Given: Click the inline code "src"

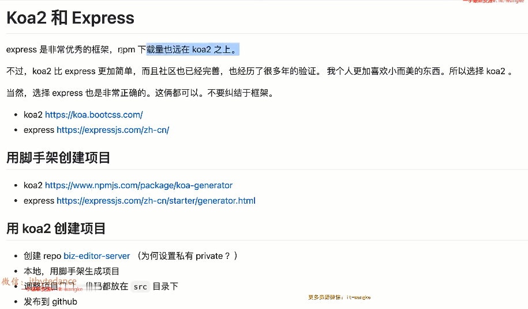Looking at the screenshot, I should [x=140, y=287].
